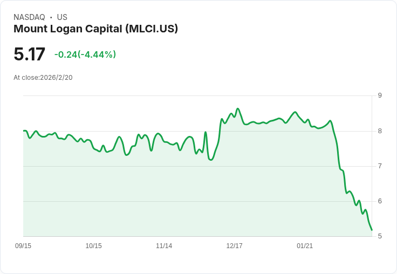397x274 pixels.
Task: Click the sharp dip trough before 12/17
Action: [x=211, y=160]
